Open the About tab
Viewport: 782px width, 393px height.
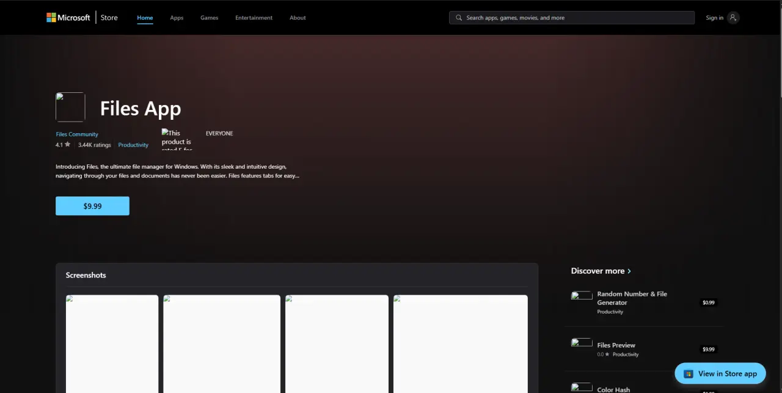(x=298, y=18)
